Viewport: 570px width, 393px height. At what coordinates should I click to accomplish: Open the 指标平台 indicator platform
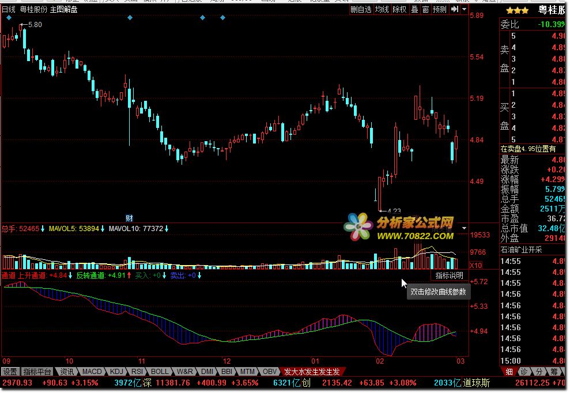pyautogui.click(x=37, y=372)
